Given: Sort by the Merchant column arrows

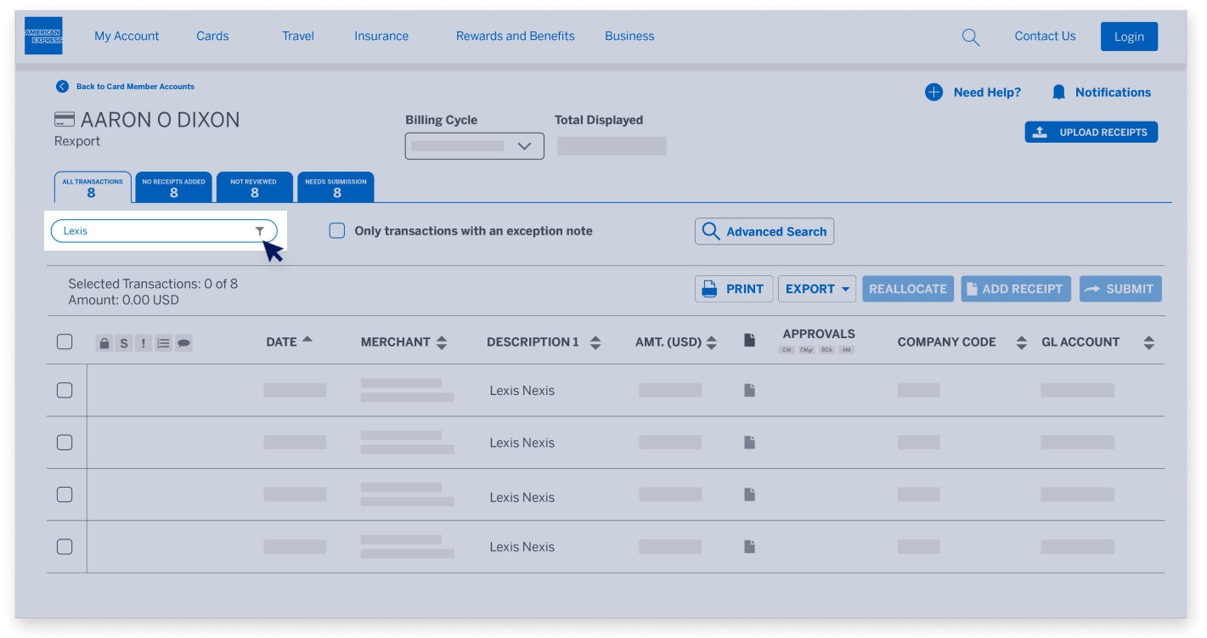Looking at the screenshot, I should (x=442, y=342).
